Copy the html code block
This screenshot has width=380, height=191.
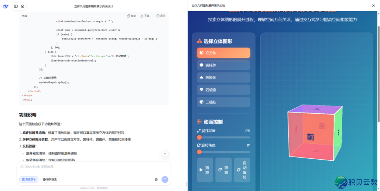tap(132, 16)
